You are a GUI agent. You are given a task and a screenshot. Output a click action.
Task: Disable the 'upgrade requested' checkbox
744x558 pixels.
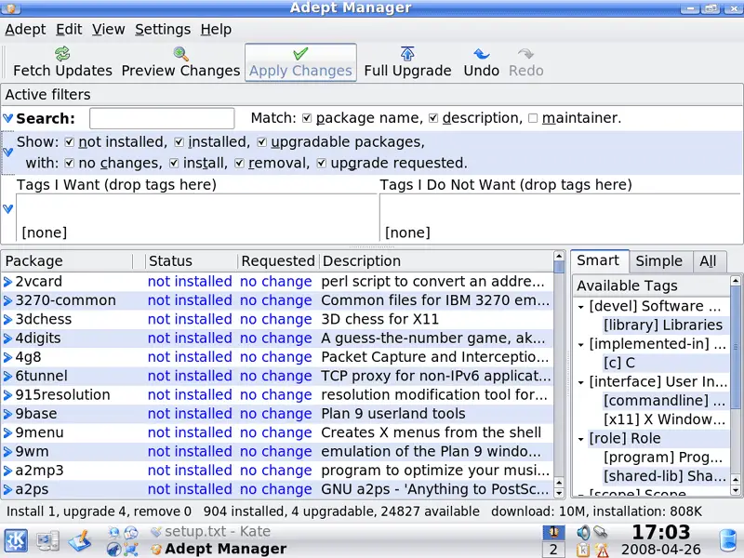click(321, 163)
